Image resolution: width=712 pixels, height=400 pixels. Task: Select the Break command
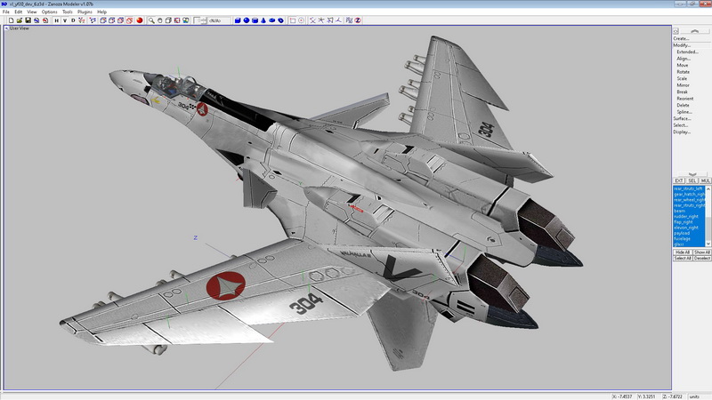[x=683, y=92]
